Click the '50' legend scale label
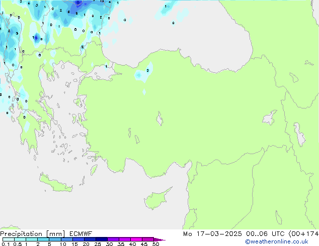Viewport: 319px width, 246px height. [x=155, y=244]
